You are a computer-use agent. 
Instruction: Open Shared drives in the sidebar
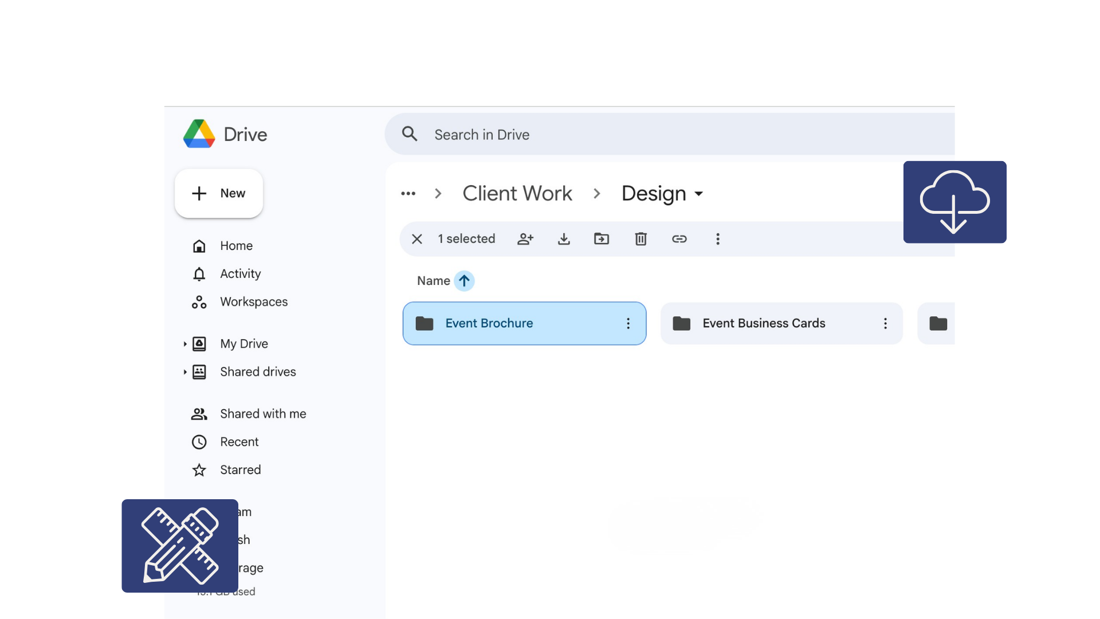258,372
